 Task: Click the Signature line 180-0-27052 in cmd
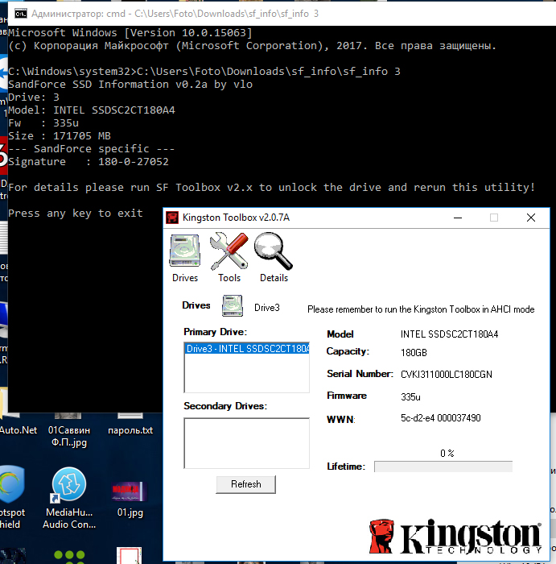pos(89,161)
